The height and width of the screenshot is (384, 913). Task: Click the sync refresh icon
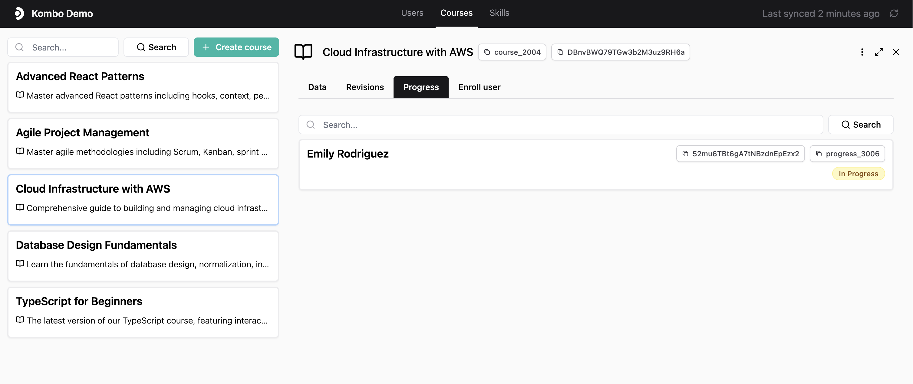pyautogui.click(x=894, y=13)
